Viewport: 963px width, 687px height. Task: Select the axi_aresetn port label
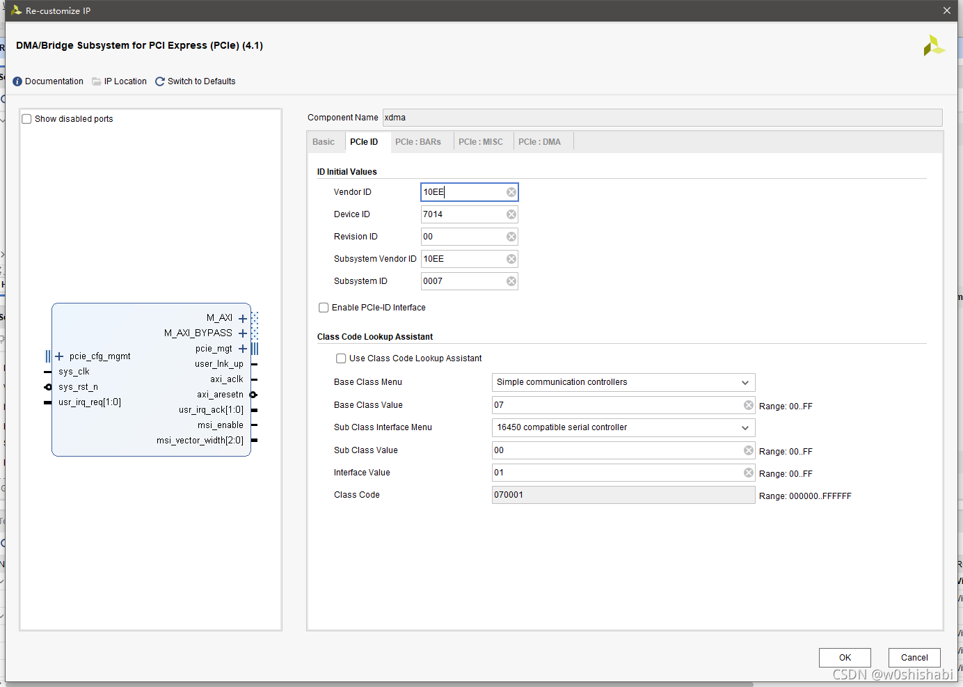(220, 395)
